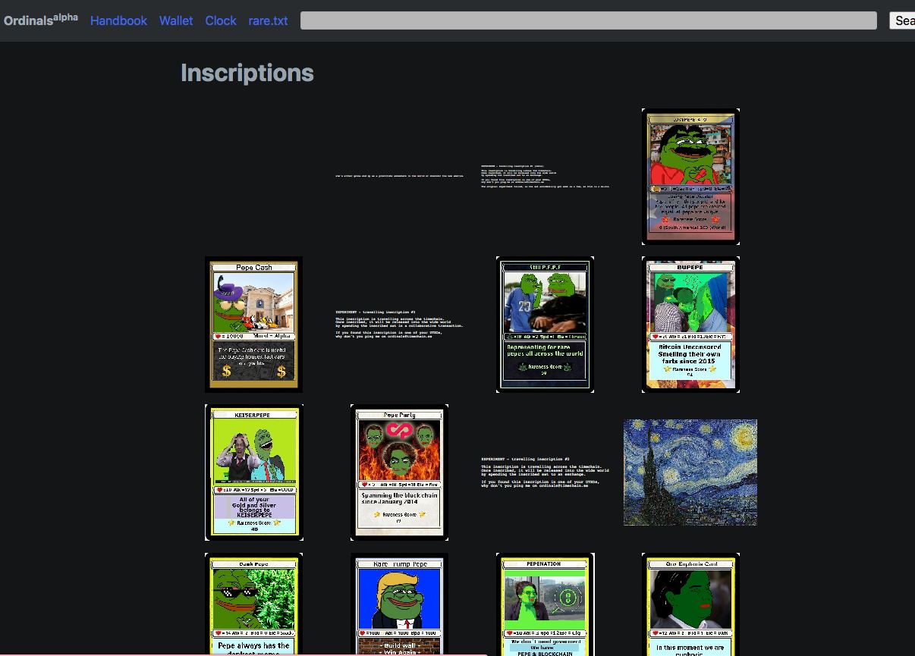Screen dimensions: 915x656
Task: Focus the search input field
Action: click(589, 20)
